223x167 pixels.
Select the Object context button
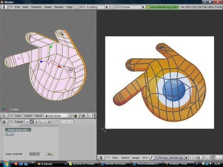(40, 122)
